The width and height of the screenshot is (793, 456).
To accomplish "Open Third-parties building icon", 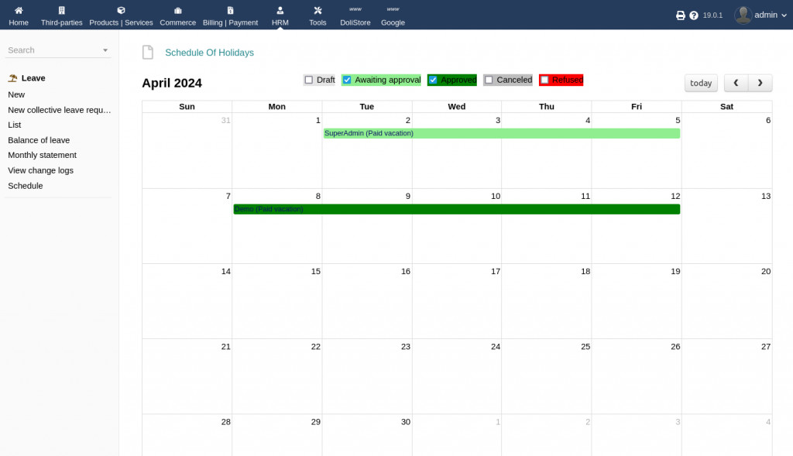I will pos(61,11).
